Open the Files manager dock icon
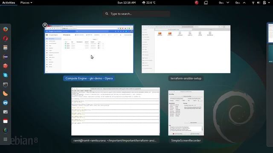Image resolution: width=273 pixels, height=153 pixels. (x=6, y=48)
